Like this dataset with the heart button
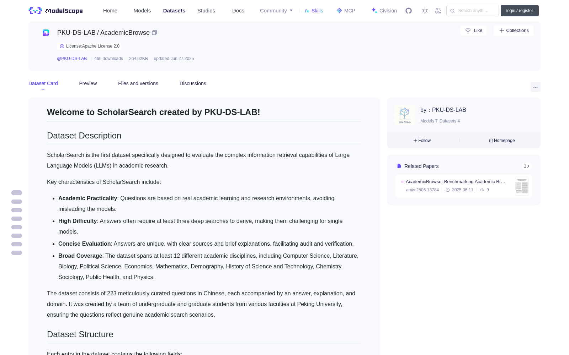The height and width of the screenshot is (355, 569). 474,31
